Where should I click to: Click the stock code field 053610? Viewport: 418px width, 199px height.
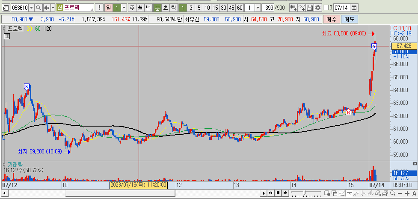click(x=19, y=8)
